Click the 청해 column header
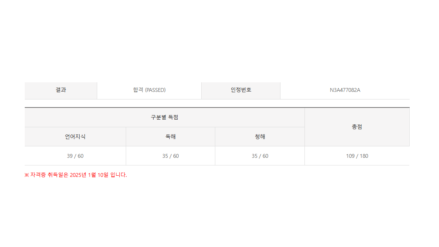The image size is (439, 247). point(260,137)
